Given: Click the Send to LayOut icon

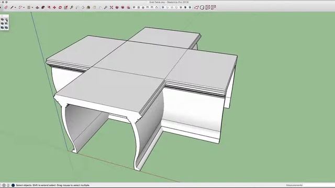Looking at the screenshot, I should coord(128,7).
